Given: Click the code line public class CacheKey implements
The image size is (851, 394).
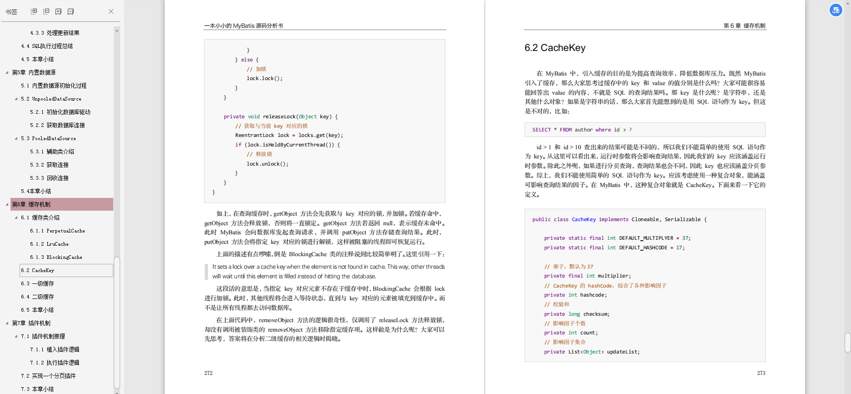Looking at the screenshot, I should click(619, 219).
